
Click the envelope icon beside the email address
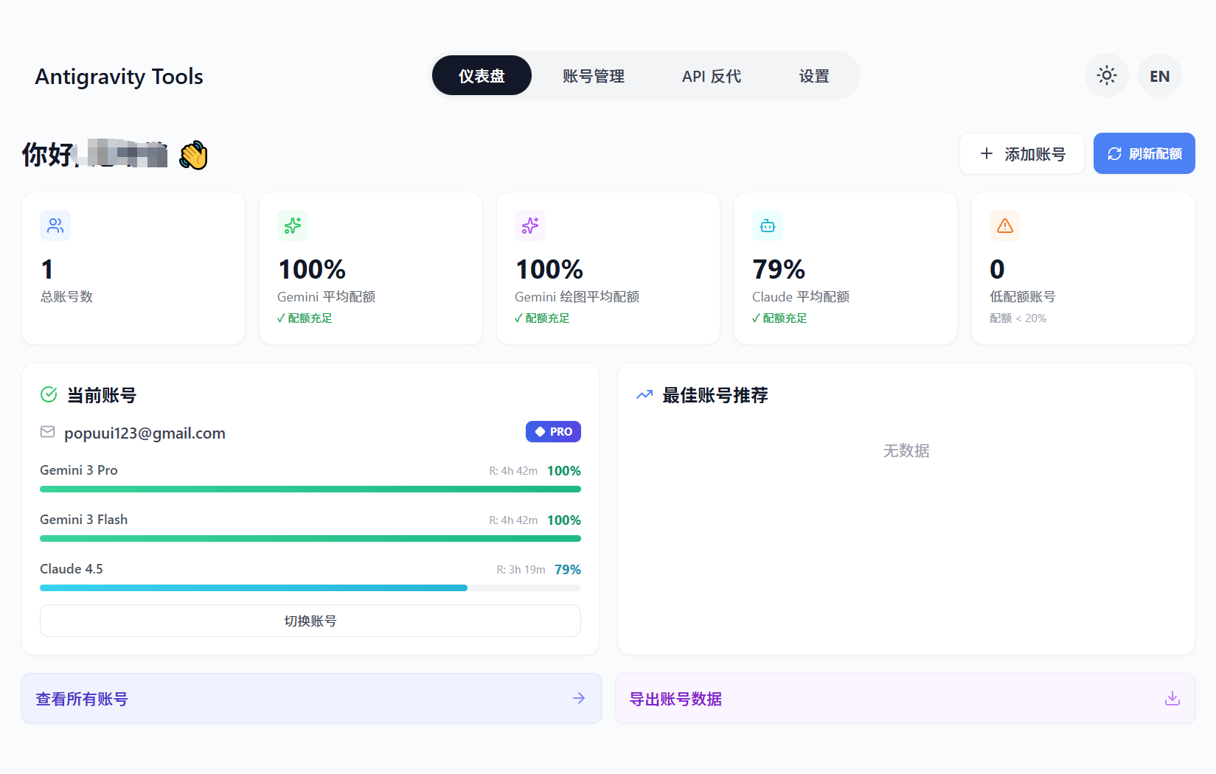(x=47, y=432)
